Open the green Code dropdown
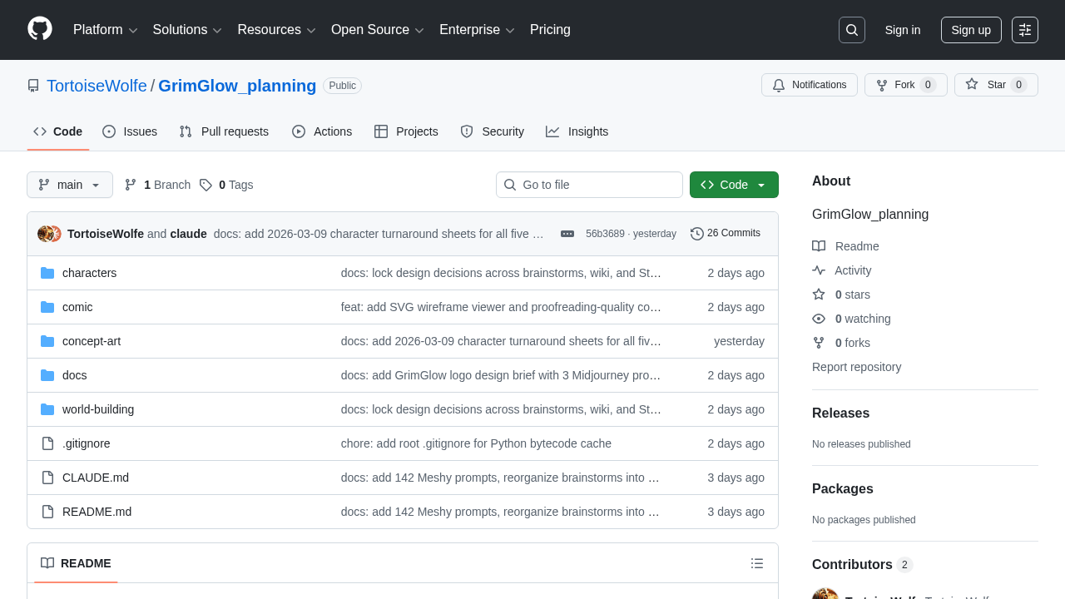 tap(733, 185)
